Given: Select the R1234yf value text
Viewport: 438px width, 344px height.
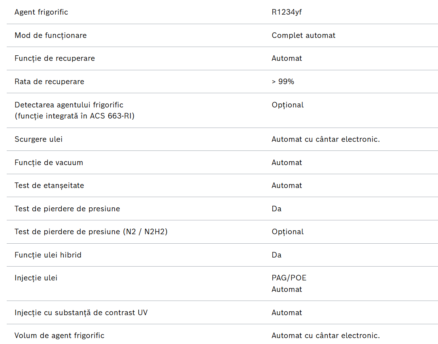Looking at the screenshot, I should tap(287, 12).
